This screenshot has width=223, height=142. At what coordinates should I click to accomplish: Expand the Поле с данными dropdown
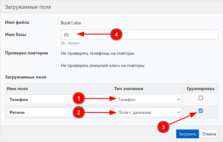pos(148,112)
